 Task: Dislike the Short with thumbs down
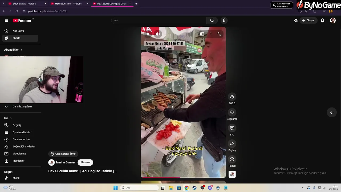click(x=232, y=113)
